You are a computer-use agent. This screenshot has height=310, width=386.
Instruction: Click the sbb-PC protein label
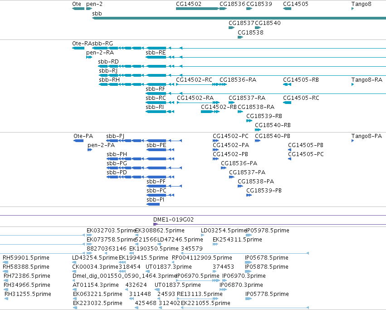click(156, 191)
